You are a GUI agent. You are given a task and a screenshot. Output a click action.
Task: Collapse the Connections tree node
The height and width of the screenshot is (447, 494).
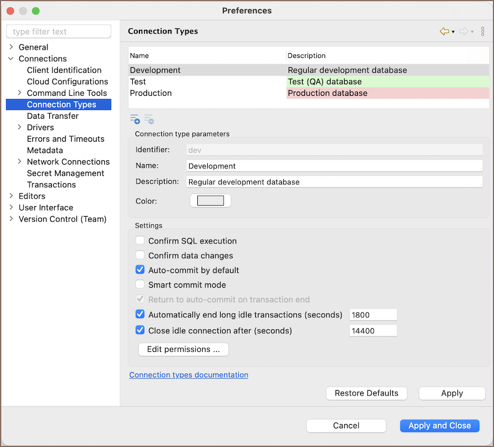[11, 59]
